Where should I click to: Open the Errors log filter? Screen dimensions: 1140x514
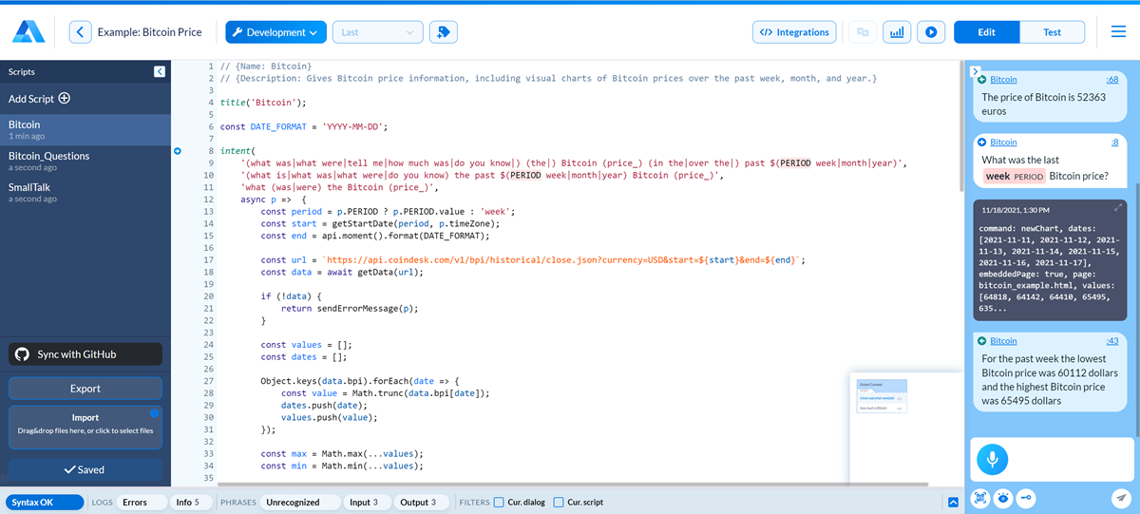pyautogui.click(x=142, y=502)
